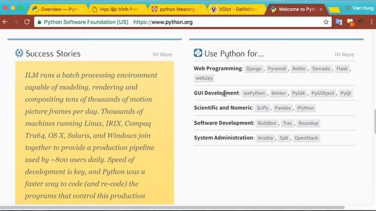Image resolution: width=376 pixels, height=211 pixels.
Task: Click the Use Python for heading
Action: click(x=234, y=53)
